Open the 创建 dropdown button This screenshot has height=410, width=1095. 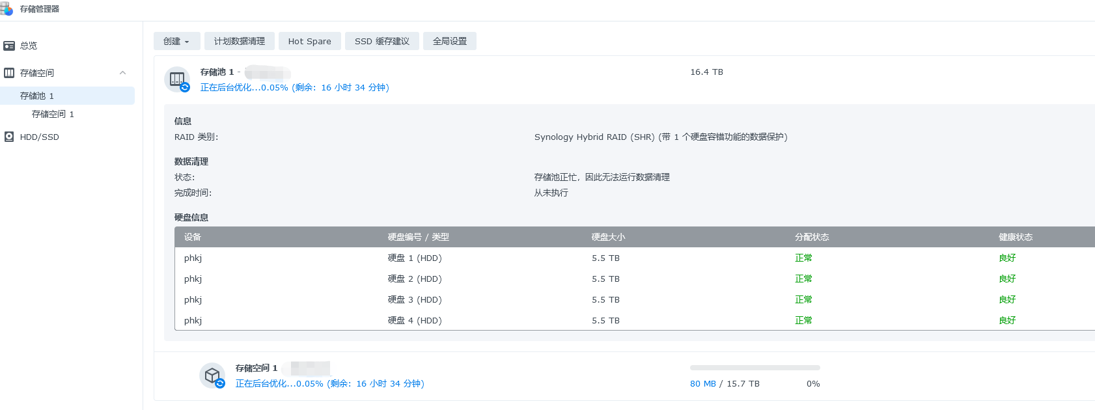[176, 41]
